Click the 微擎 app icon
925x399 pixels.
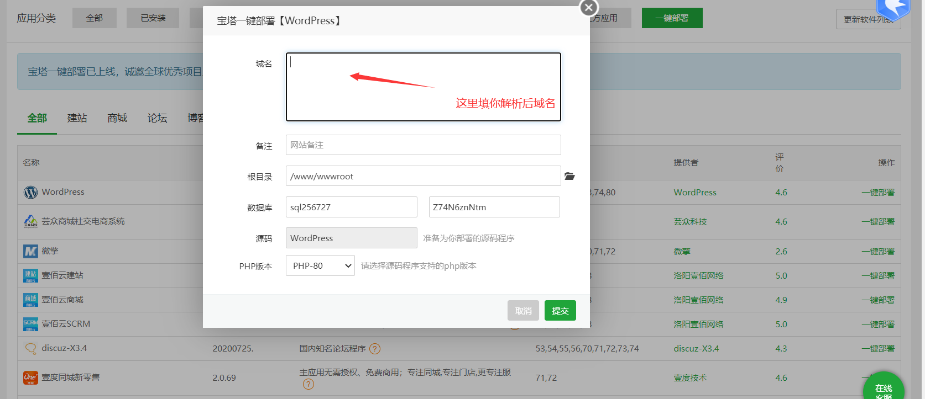[x=30, y=251]
